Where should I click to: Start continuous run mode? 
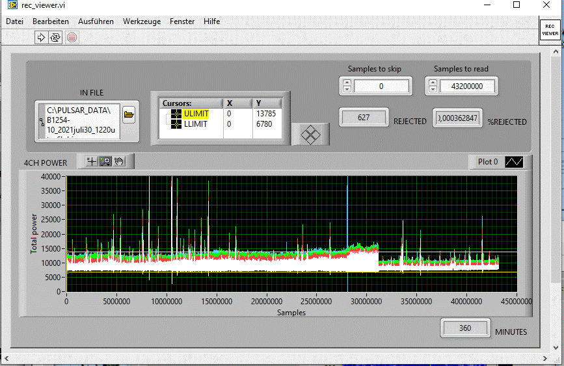(55, 38)
